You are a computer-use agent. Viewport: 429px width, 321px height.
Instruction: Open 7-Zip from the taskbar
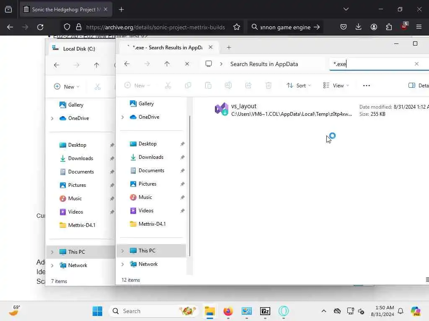(x=265, y=311)
